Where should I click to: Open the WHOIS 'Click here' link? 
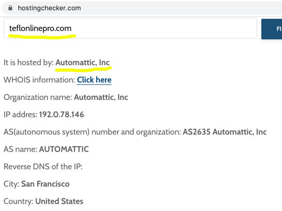coord(94,80)
